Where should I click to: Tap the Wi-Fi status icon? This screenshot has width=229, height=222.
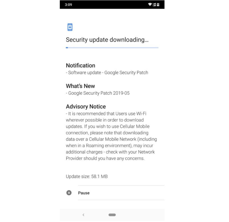pos(150,4)
